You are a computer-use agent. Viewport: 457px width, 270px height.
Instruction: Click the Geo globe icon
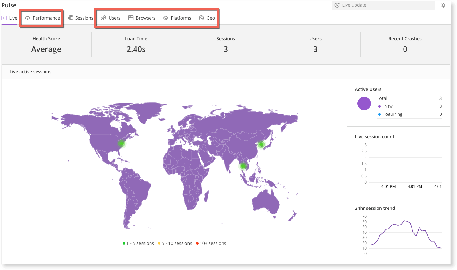pos(201,18)
